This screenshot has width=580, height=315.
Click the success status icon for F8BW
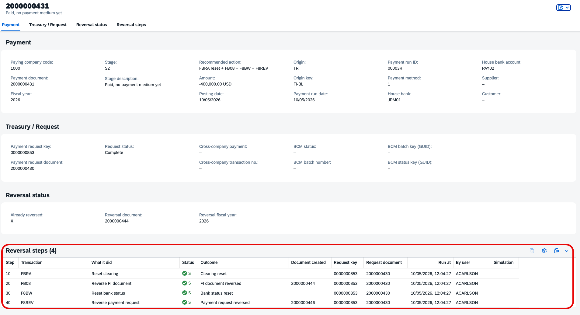[184, 293]
